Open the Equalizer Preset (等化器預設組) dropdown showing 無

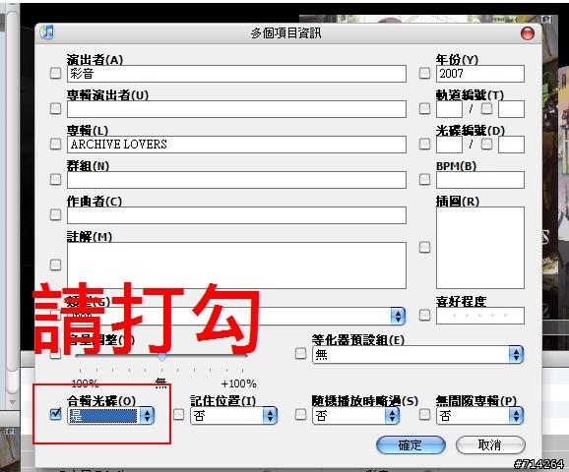tap(417, 354)
